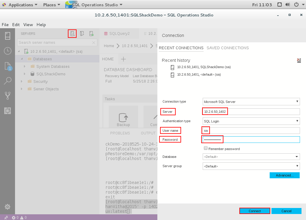This screenshot has height=220, width=306.
Task: Expand the Server Objects folder
Action: [22, 89]
